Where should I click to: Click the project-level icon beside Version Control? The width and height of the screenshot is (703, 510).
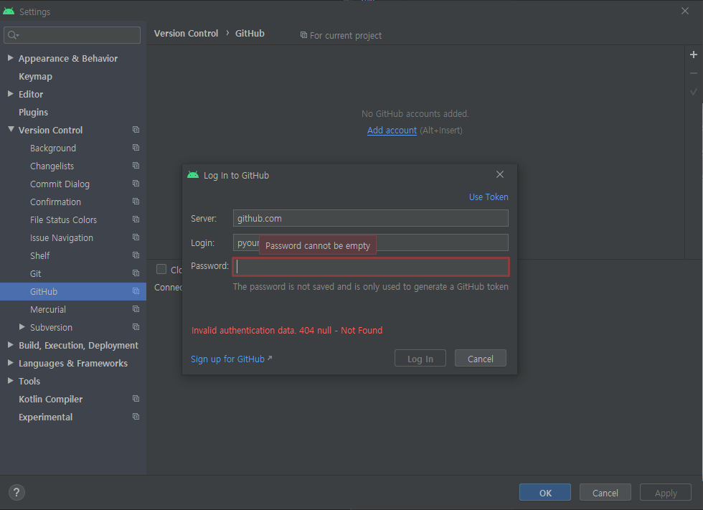pos(136,130)
